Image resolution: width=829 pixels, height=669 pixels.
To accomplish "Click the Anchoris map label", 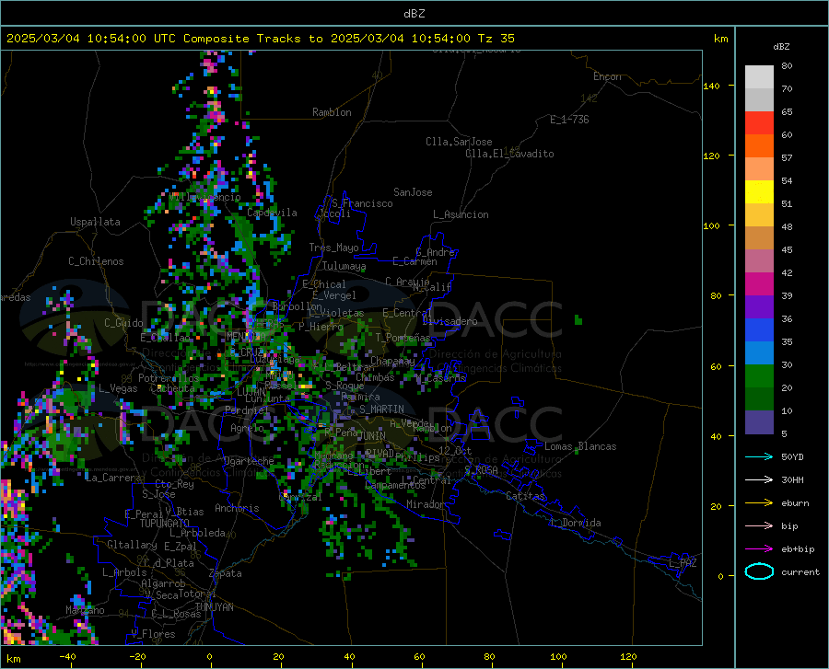I will [x=237, y=509].
